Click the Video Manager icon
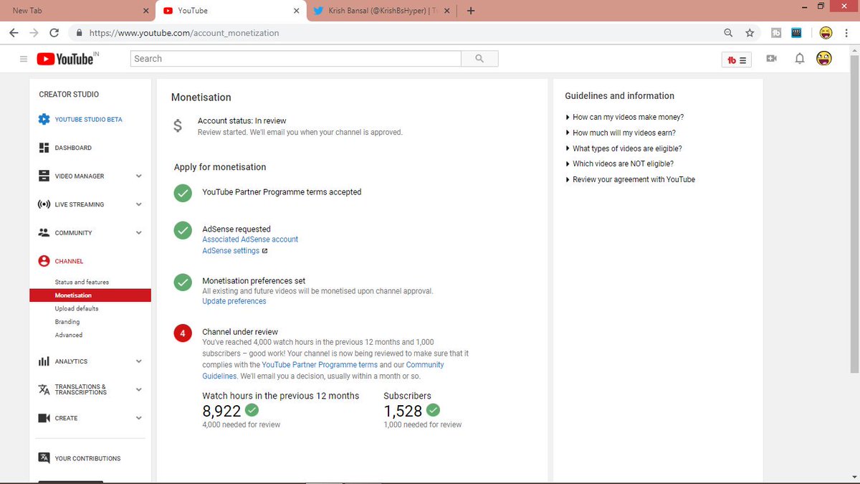This screenshot has height=484, width=860. point(44,176)
